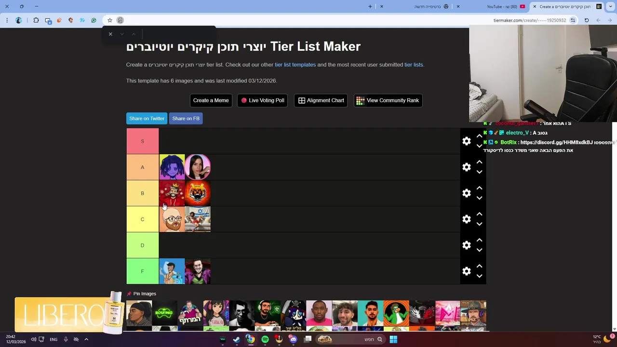Screen dimensions: 617x347
Task: Move the C tier row up
Action: (x=479, y=214)
